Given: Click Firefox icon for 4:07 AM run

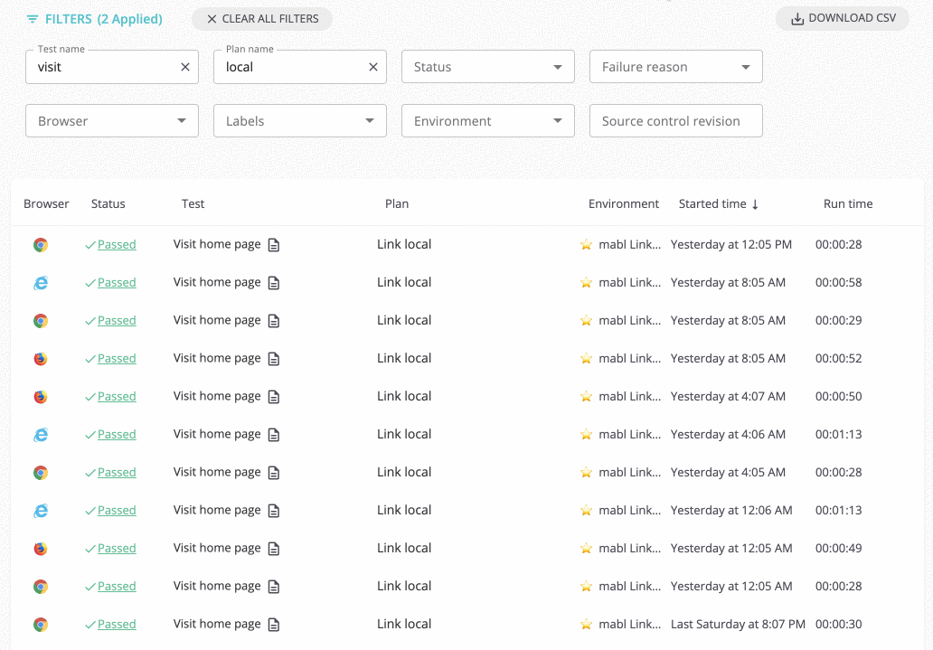Looking at the screenshot, I should point(41,397).
